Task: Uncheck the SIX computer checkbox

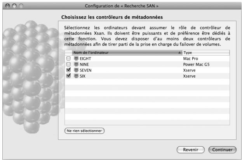Action: 68,76
